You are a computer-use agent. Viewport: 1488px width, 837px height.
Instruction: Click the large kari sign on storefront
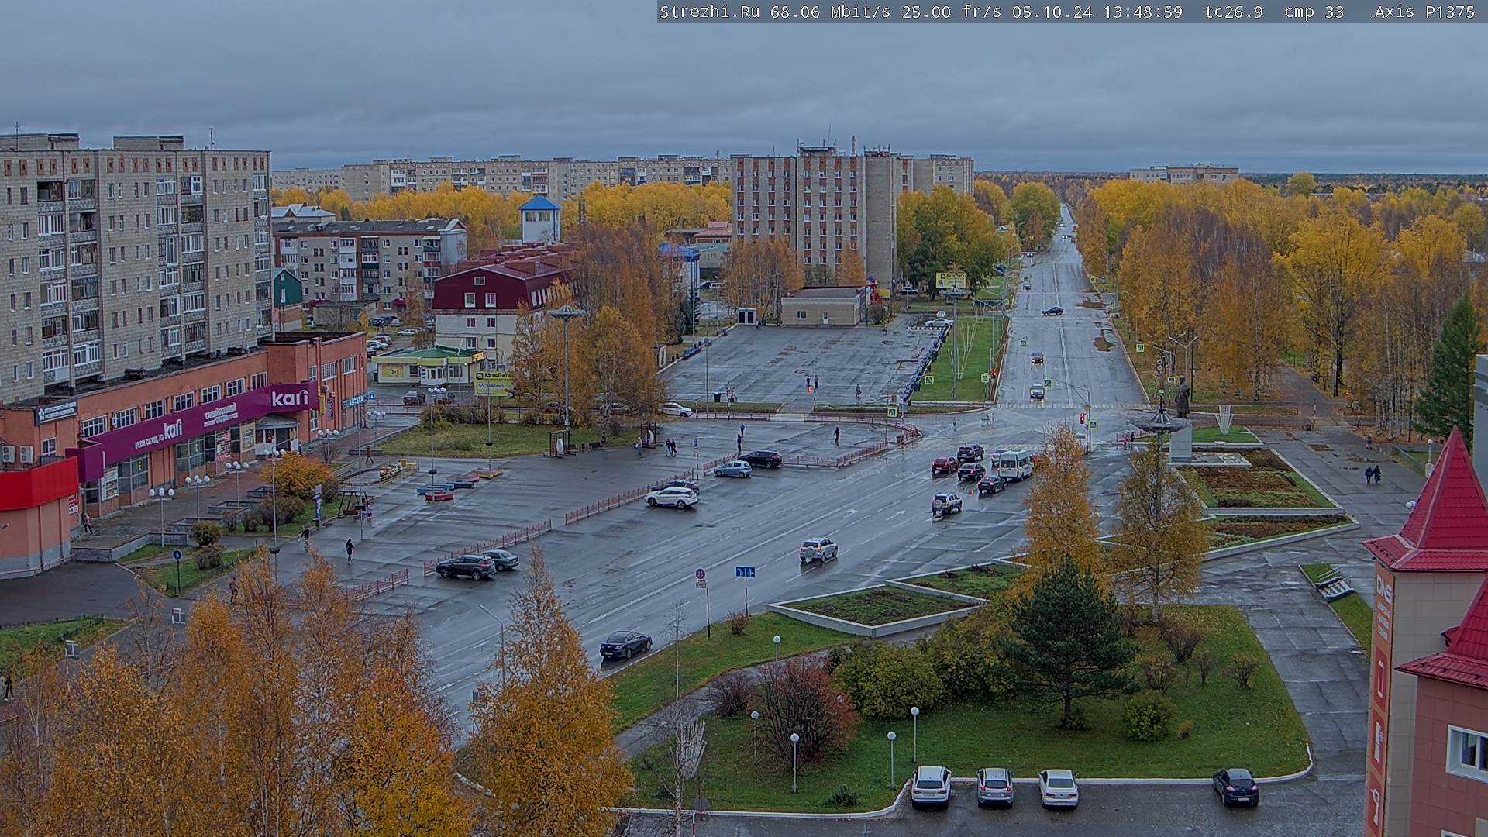(290, 399)
